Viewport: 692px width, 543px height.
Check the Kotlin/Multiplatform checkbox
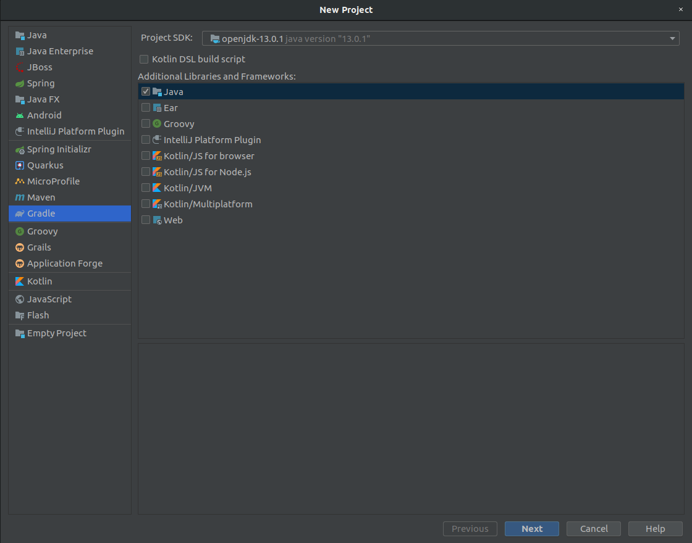pos(146,204)
